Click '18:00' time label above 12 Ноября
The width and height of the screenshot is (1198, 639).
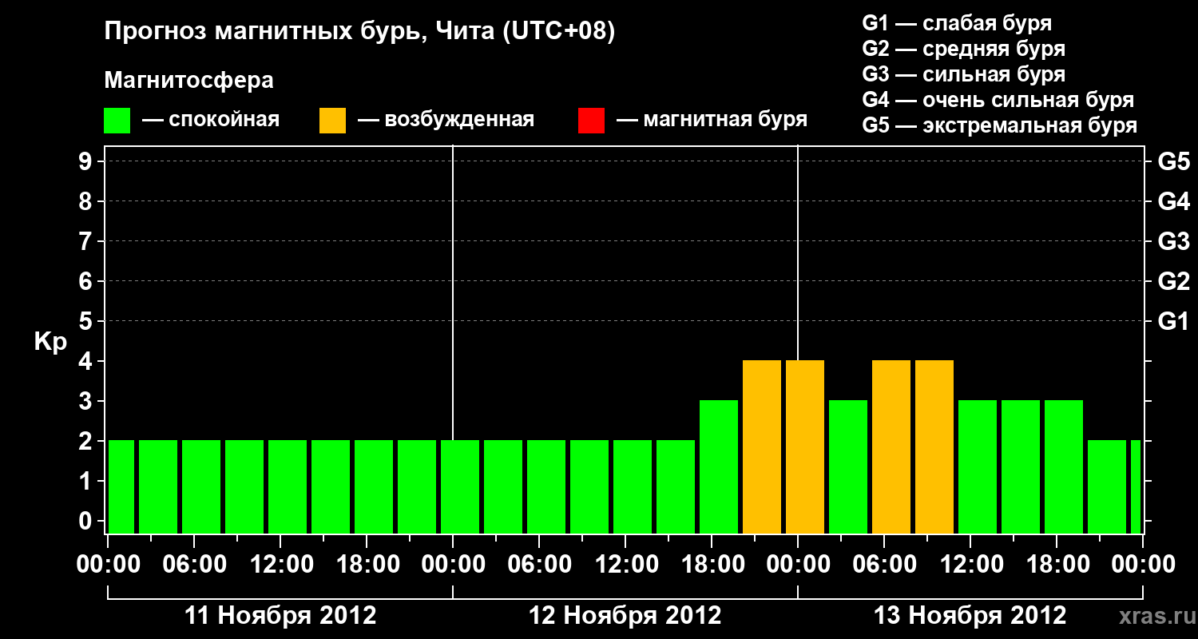click(x=712, y=565)
